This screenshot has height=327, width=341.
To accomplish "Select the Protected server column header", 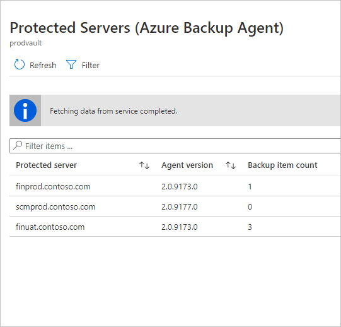I will pos(46,165).
